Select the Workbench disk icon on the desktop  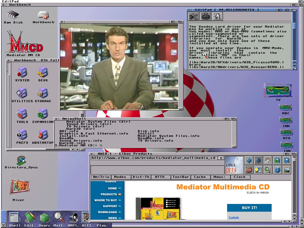click(x=43, y=15)
